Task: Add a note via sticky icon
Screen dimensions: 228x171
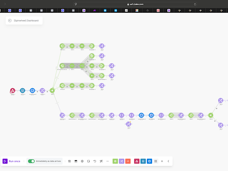Action: pos(89,161)
